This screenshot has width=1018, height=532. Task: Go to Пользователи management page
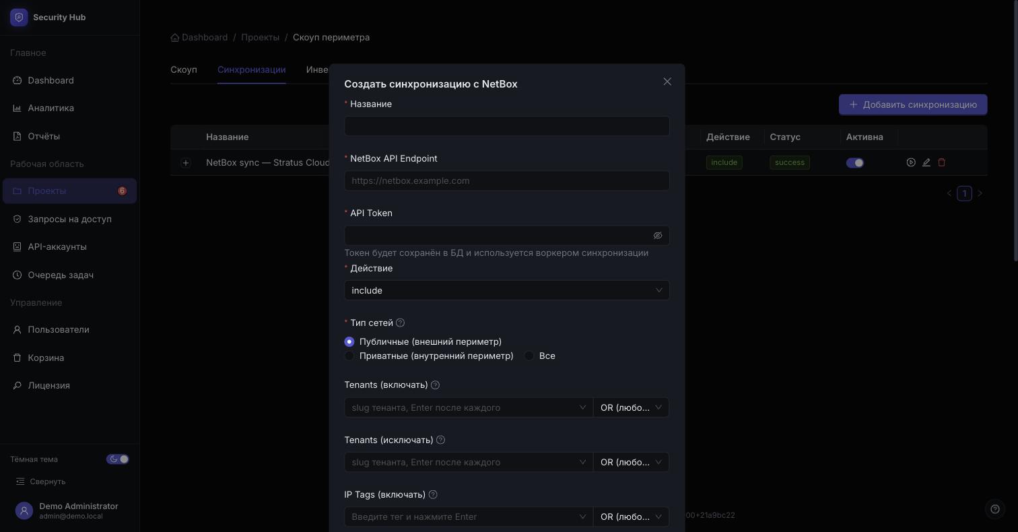(x=69, y=329)
